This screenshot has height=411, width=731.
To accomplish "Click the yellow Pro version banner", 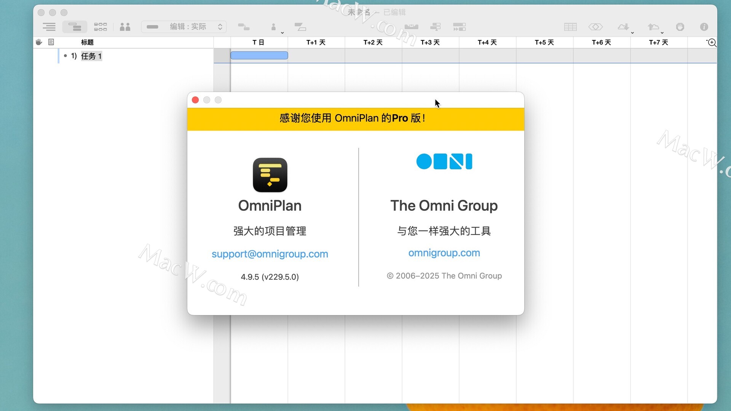I will 356,119.
